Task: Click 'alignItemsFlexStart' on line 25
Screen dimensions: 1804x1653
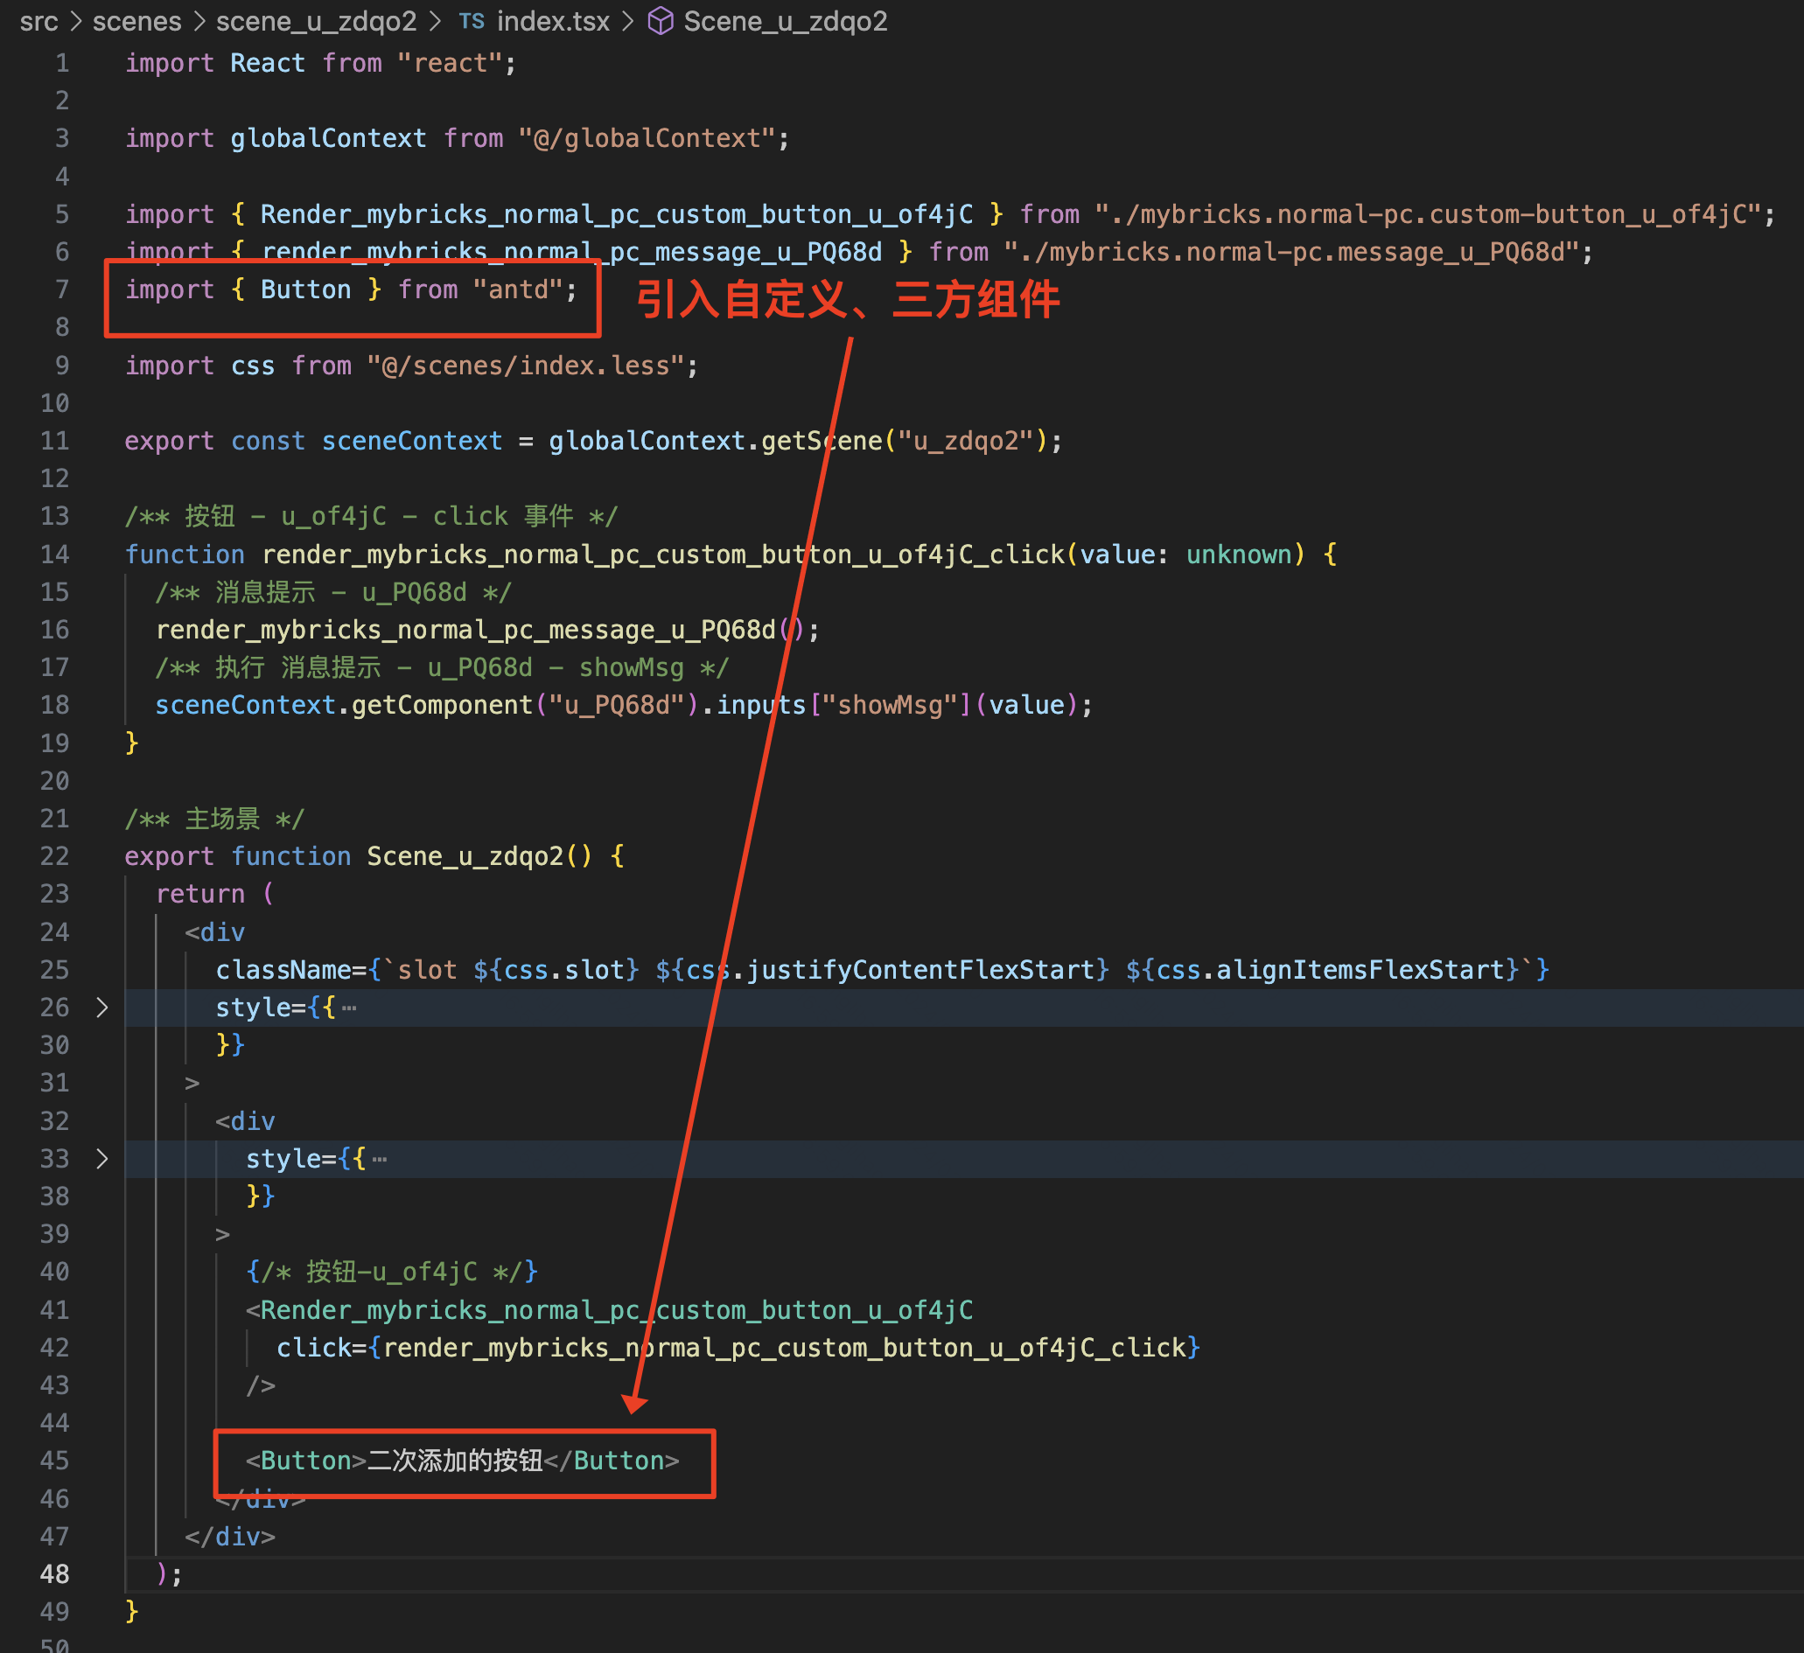Action: pyautogui.click(x=1360, y=971)
